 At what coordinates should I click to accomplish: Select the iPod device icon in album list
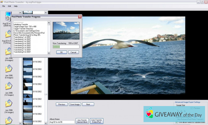pos(8,17)
